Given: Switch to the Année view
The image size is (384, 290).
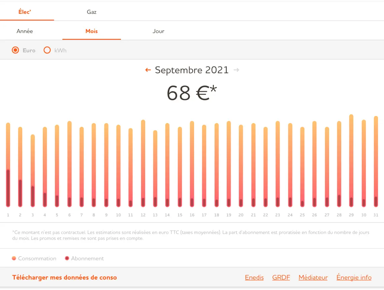Looking at the screenshot, I should click(25, 31).
